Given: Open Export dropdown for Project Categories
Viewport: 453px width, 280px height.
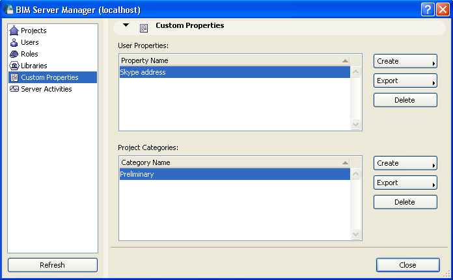Looking at the screenshot, I should click(405, 183).
